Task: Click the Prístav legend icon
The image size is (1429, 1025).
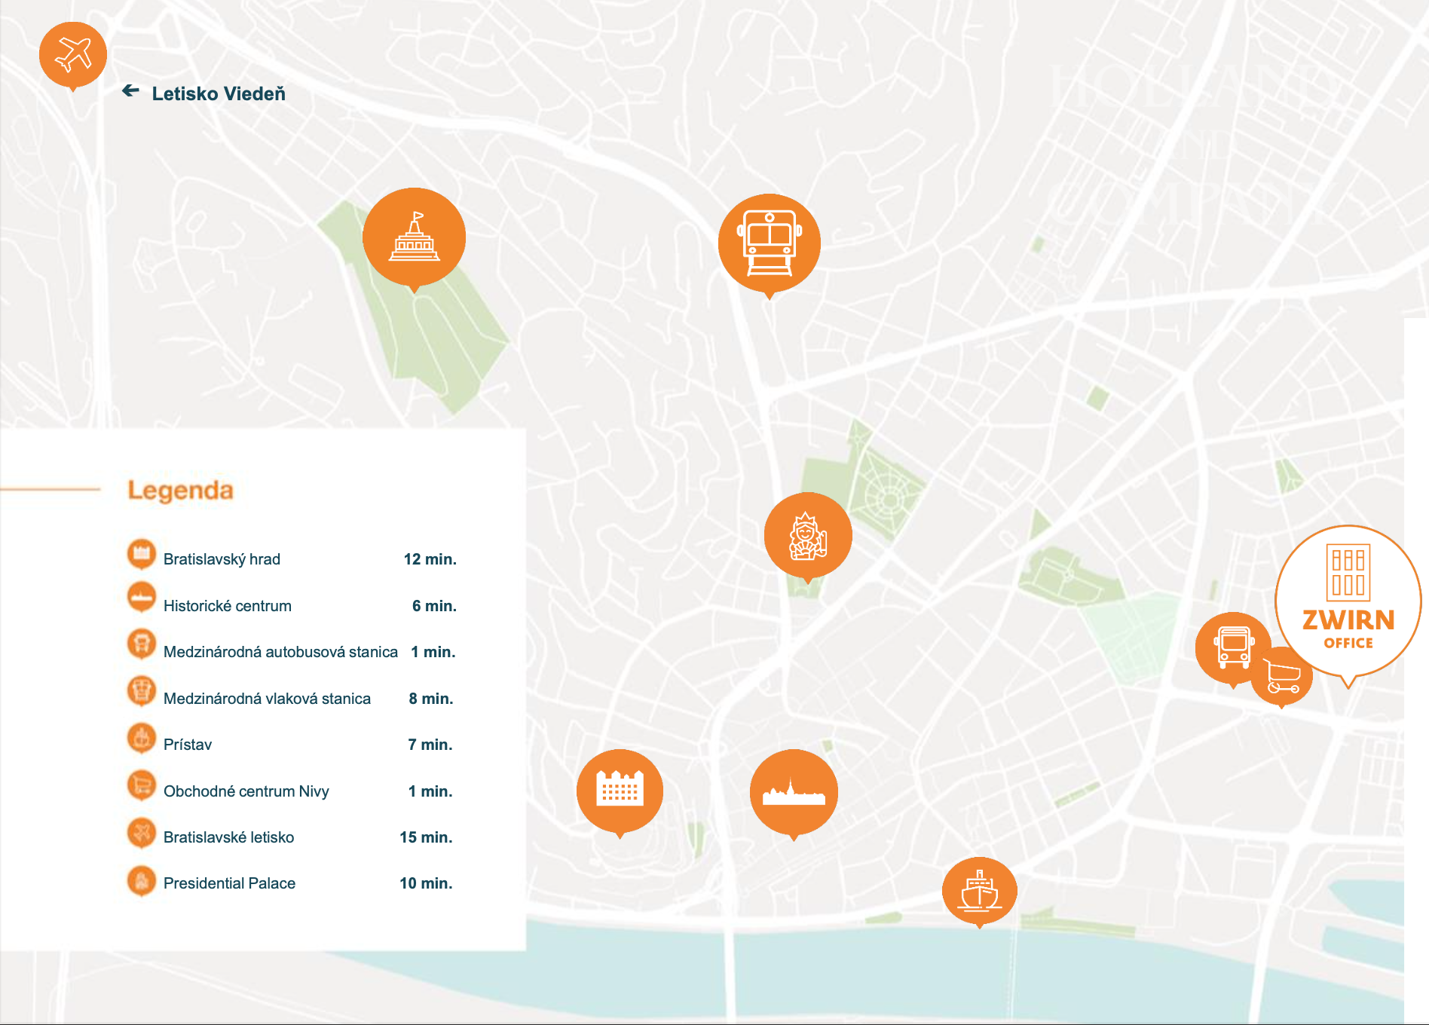Action: [x=141, y=739]
